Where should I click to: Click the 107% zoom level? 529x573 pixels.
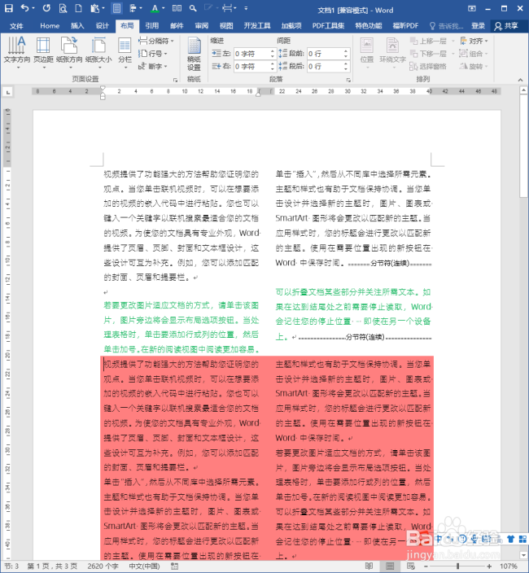509,566
